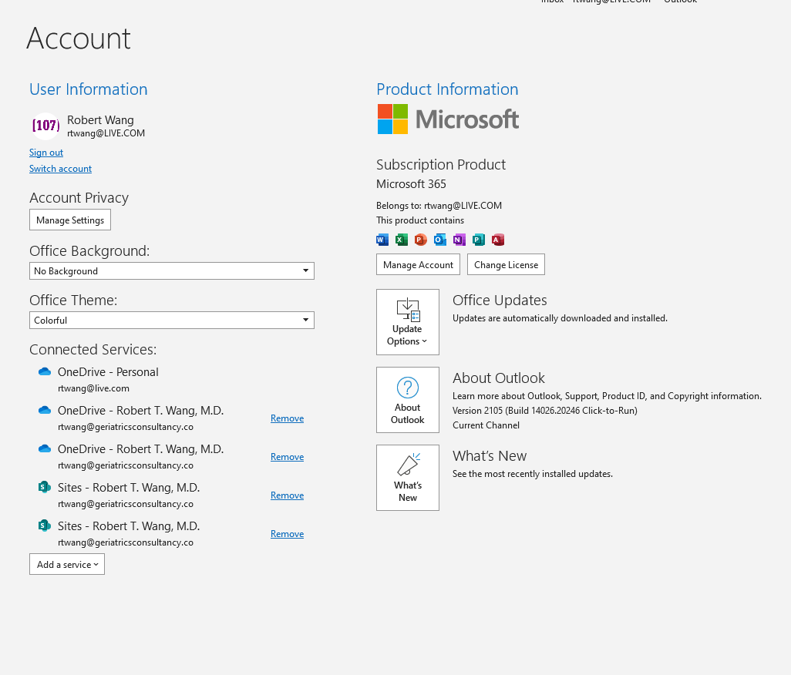Click the rtwang@LIVE.COM email under Robert Wang
This screenshot has width=791, height=675.
pyautogui.click(x=106, y=133)
